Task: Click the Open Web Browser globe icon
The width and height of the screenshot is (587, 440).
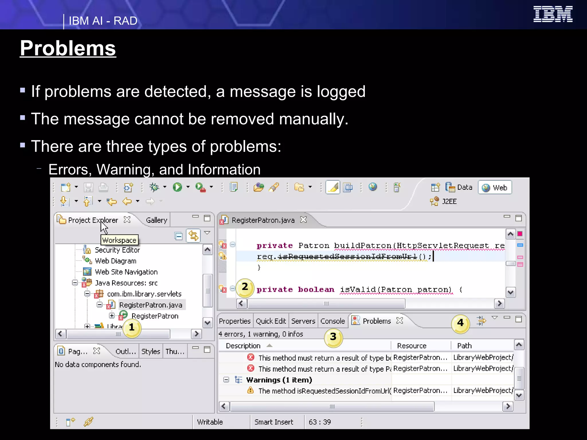Action: (x=373, y=187)
